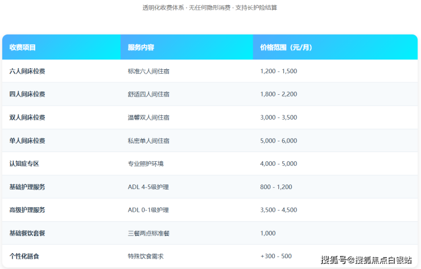
Task: Click the +300 - 500 price cell
Action: click(275, 257)
